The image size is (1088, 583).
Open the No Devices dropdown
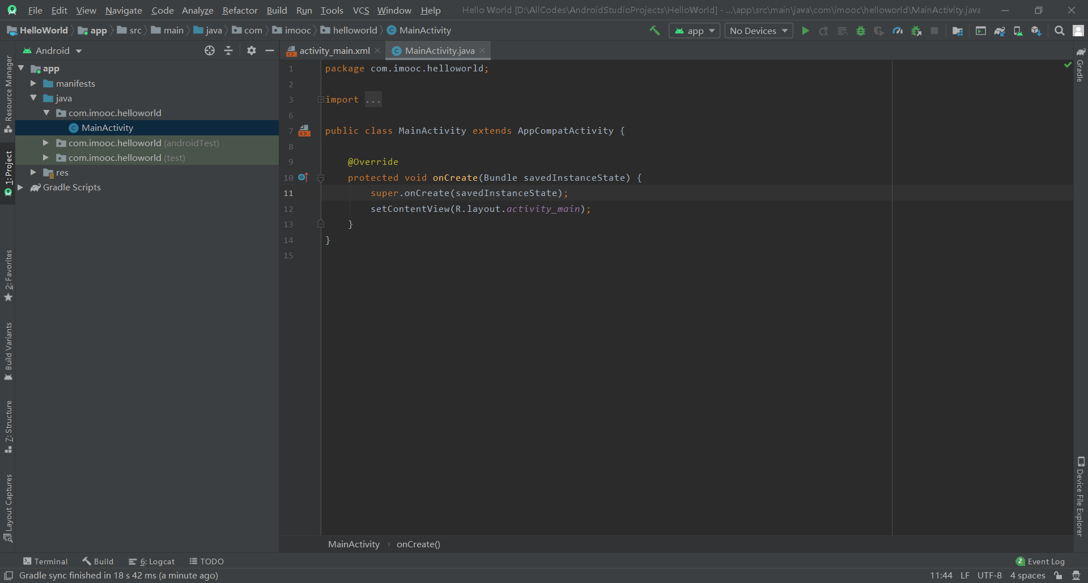coord(759,31)
